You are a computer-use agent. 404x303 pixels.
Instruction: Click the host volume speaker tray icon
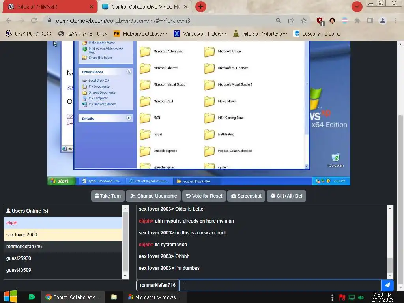pos(361,297)
